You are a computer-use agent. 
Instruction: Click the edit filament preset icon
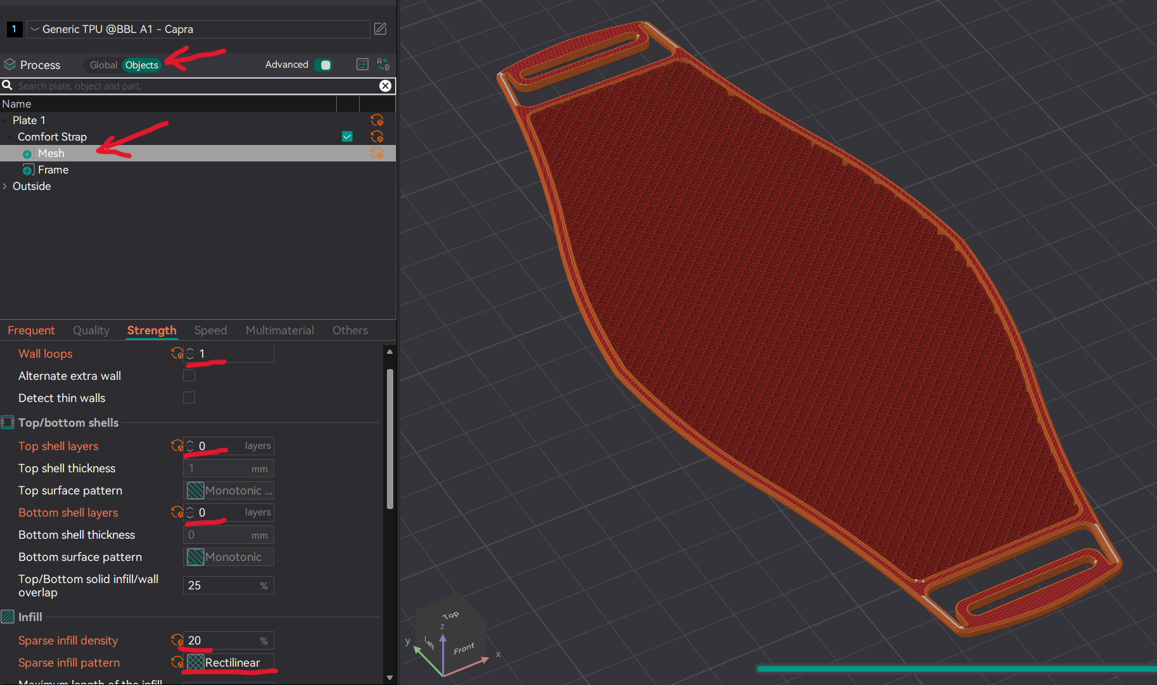click(x=380, y=28)
